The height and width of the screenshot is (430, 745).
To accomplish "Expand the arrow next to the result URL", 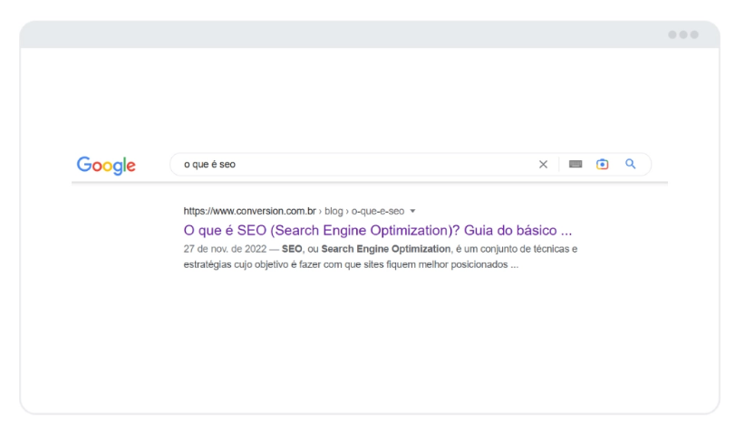I will [413, 211].
